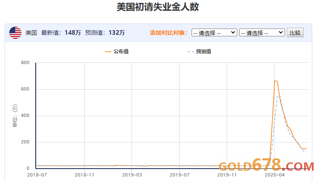Click y-axis value 800
The width and height of the screenshot is (321, 181).
click(25, 63)
